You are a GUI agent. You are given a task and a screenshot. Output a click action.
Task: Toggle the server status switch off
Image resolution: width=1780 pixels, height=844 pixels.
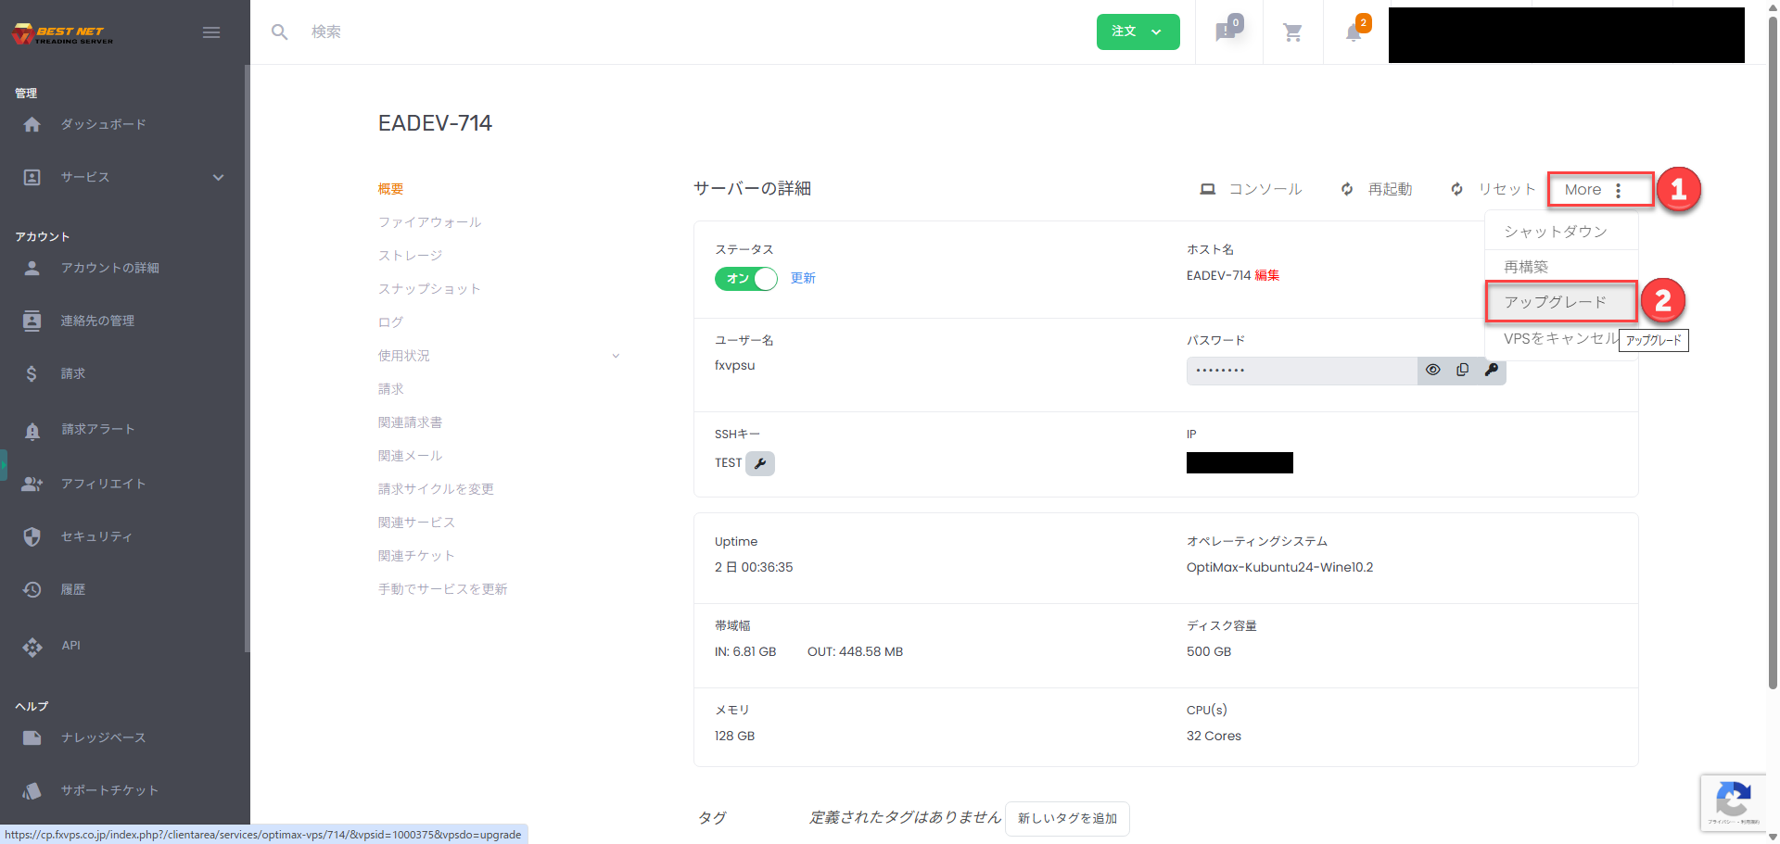pos(745,278)
